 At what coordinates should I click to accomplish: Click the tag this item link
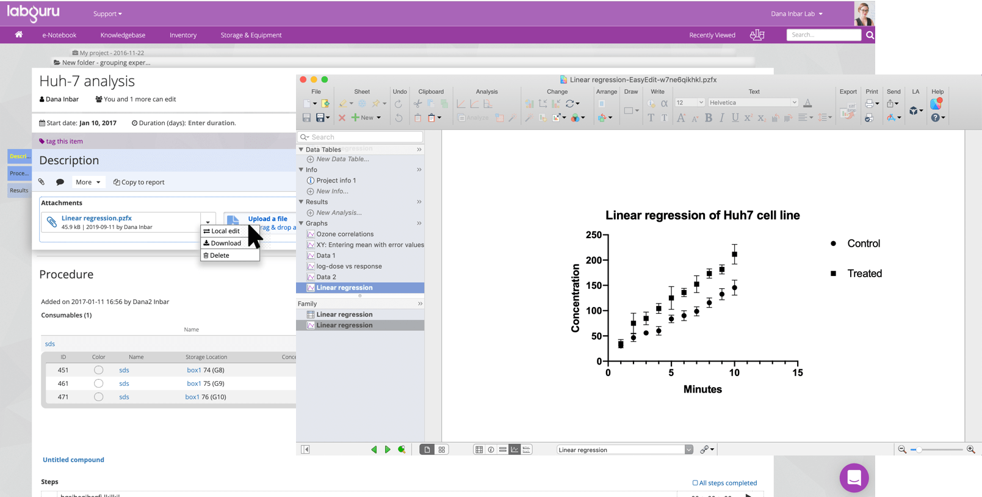61,141
